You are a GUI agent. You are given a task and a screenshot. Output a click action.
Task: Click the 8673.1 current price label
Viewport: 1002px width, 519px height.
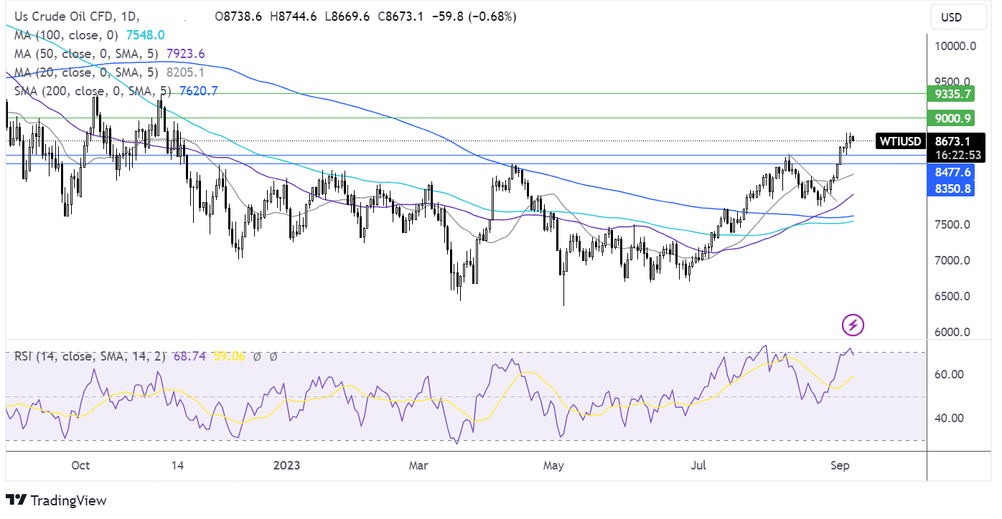(952, 142)
